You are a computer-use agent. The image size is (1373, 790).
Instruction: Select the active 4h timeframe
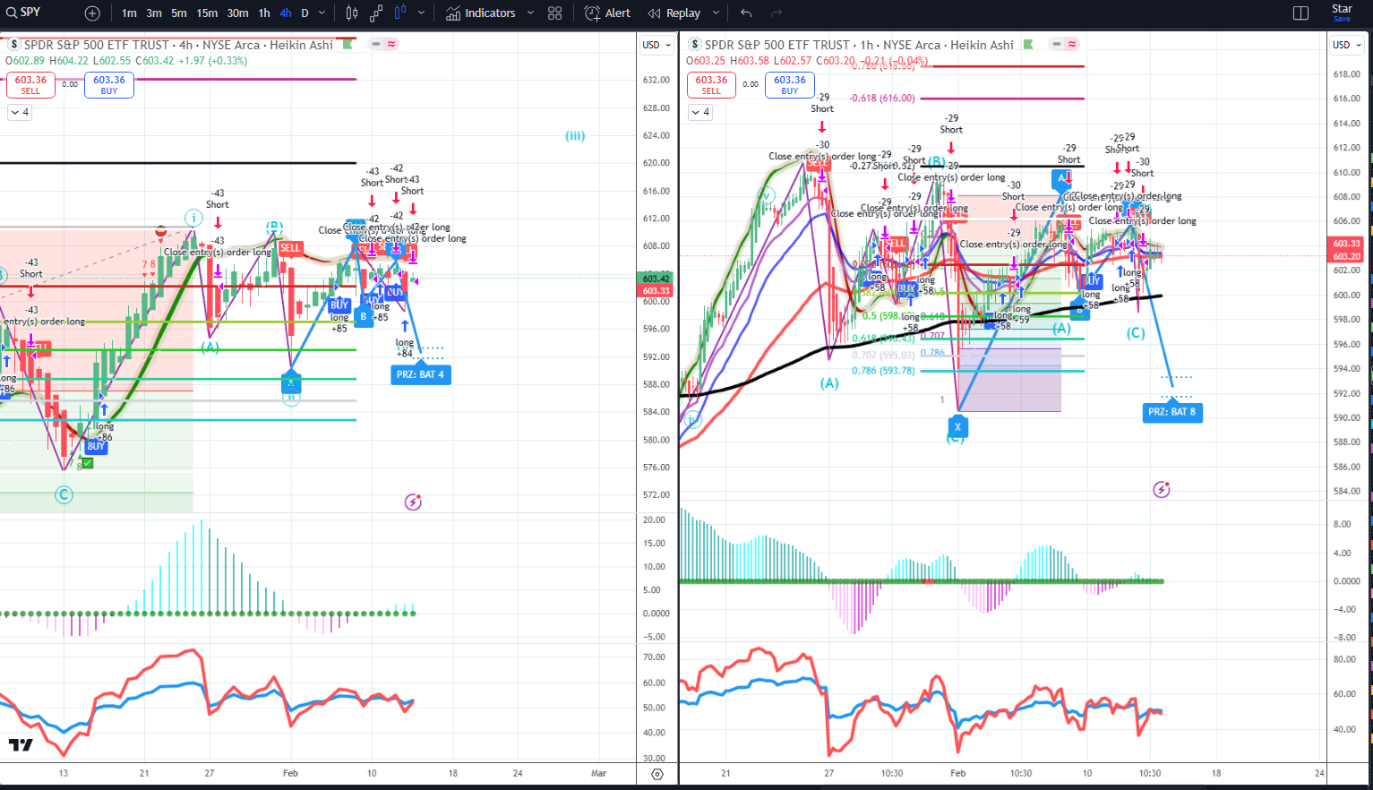[x=285, y=13]
